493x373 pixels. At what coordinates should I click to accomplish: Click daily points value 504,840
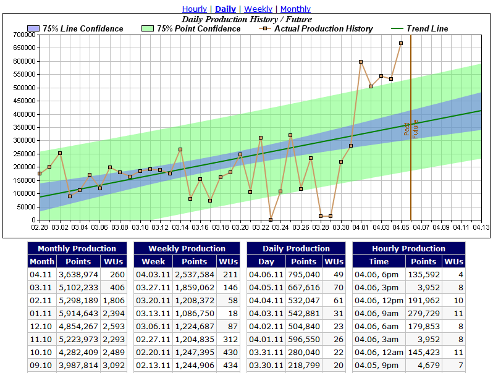[x=304, y=327]
